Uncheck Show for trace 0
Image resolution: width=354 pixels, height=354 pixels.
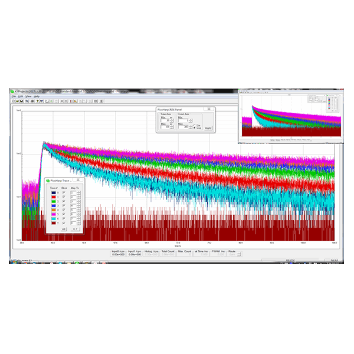coord(64,192)
